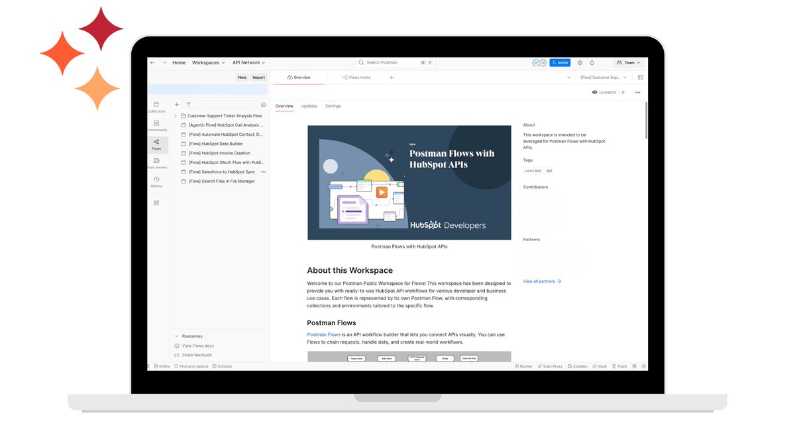Select the Flows Home tab
795x447 pixels.
[356, 77]
